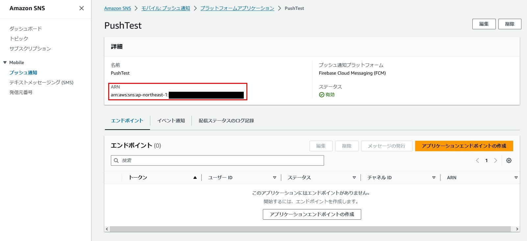Click the ARN value arn:aws:sns:ap-northeast-1
The height and width of the screenshot is (241, 527).
click(x=139, y=95)
